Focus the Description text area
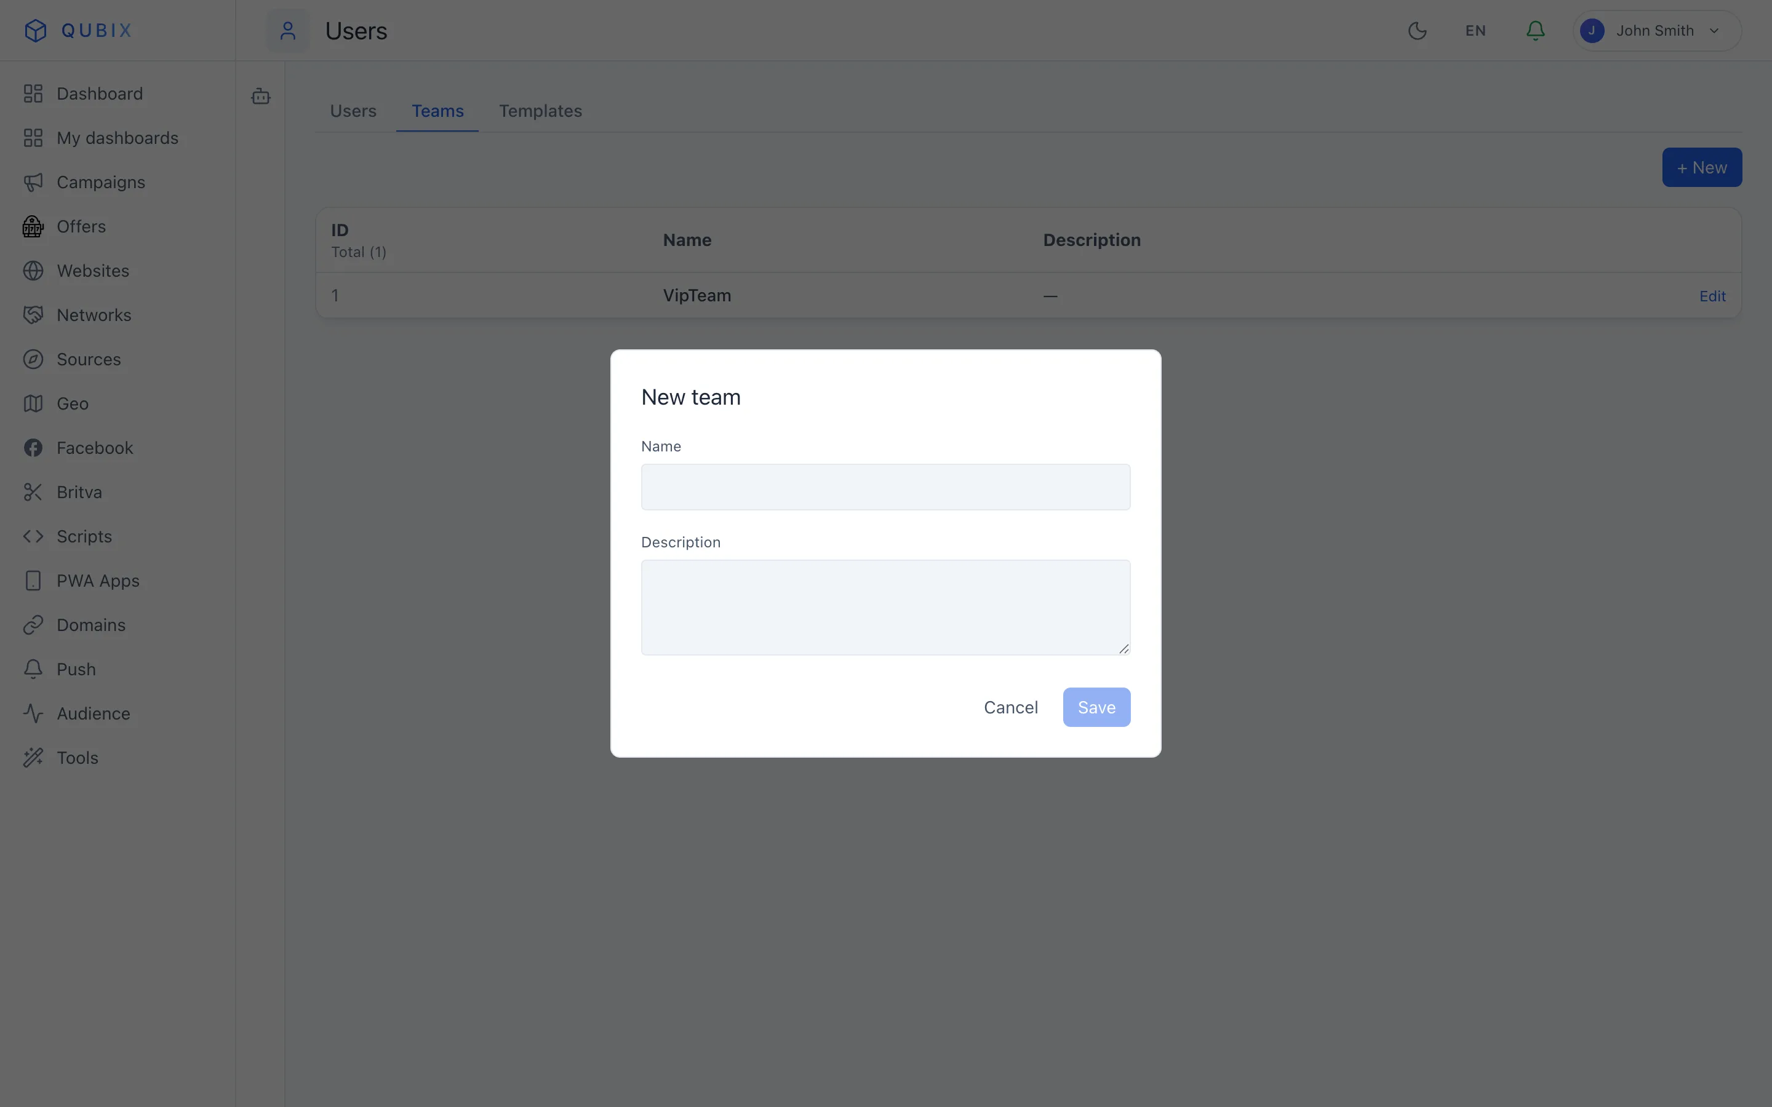 (885, 608)
